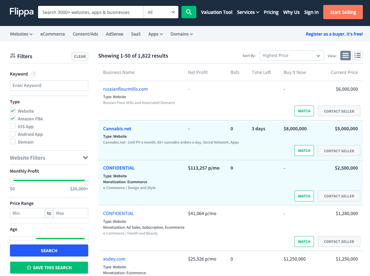Open the russianflourmills.com listing
370x276 pixels.
pos(125,89)
